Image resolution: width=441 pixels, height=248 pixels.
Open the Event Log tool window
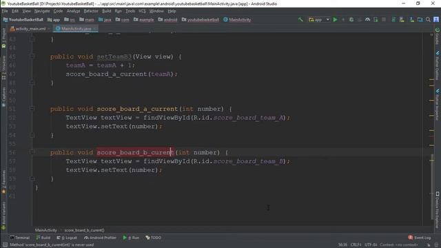coord(420,238)
